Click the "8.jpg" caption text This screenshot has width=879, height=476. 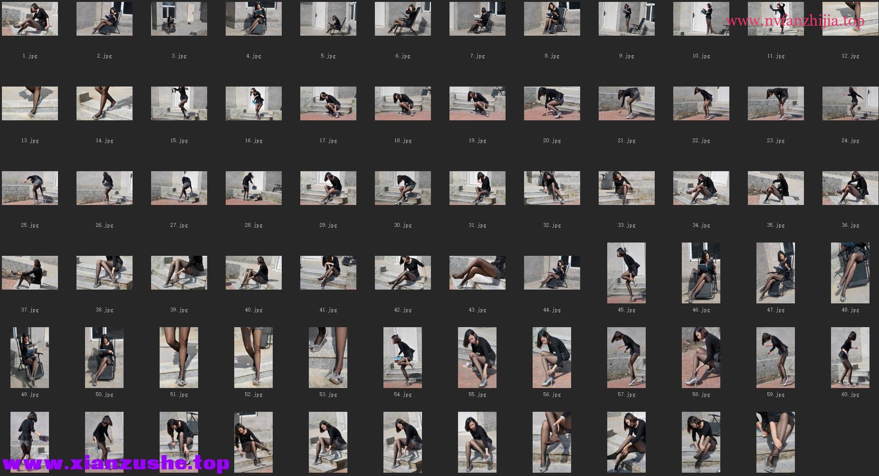click(x=552, y=56)
